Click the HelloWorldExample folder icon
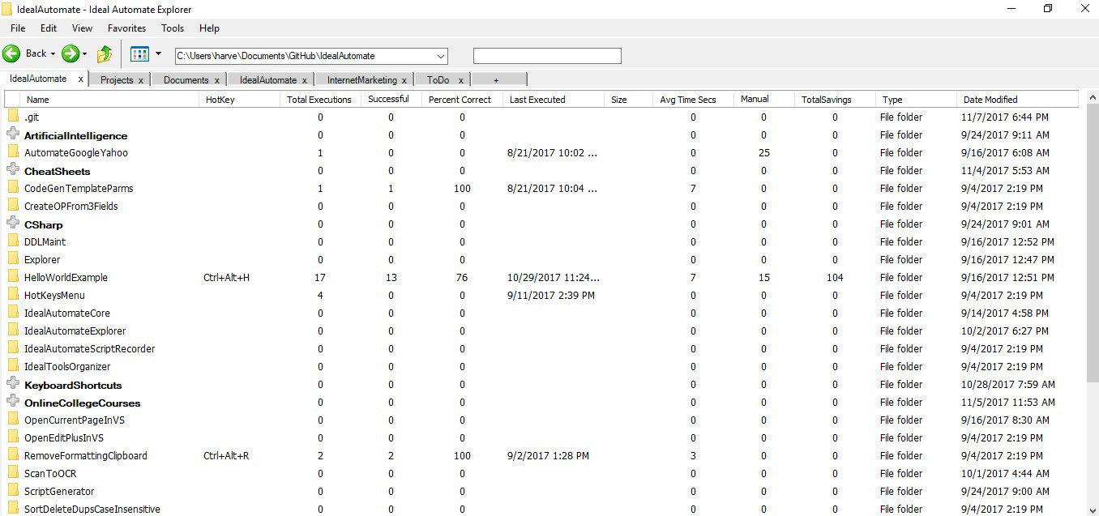 13,277
